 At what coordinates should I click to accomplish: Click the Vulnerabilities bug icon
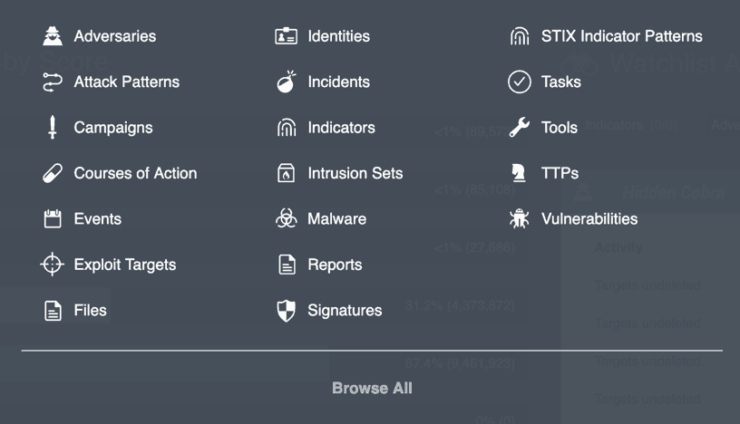(x=520, y=219)
